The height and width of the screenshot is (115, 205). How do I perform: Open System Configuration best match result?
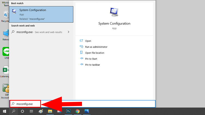(x=41, y=14)
